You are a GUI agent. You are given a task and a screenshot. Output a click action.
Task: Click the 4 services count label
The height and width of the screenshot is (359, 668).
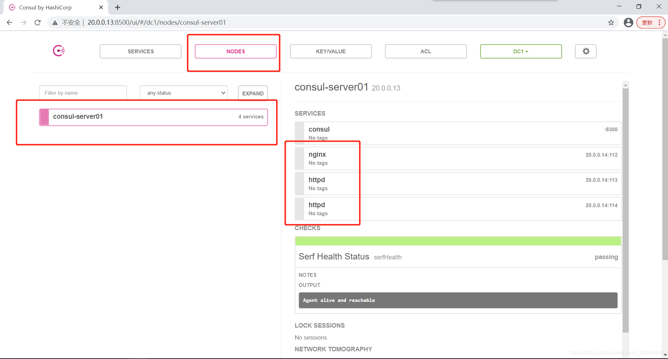(251, 117)
